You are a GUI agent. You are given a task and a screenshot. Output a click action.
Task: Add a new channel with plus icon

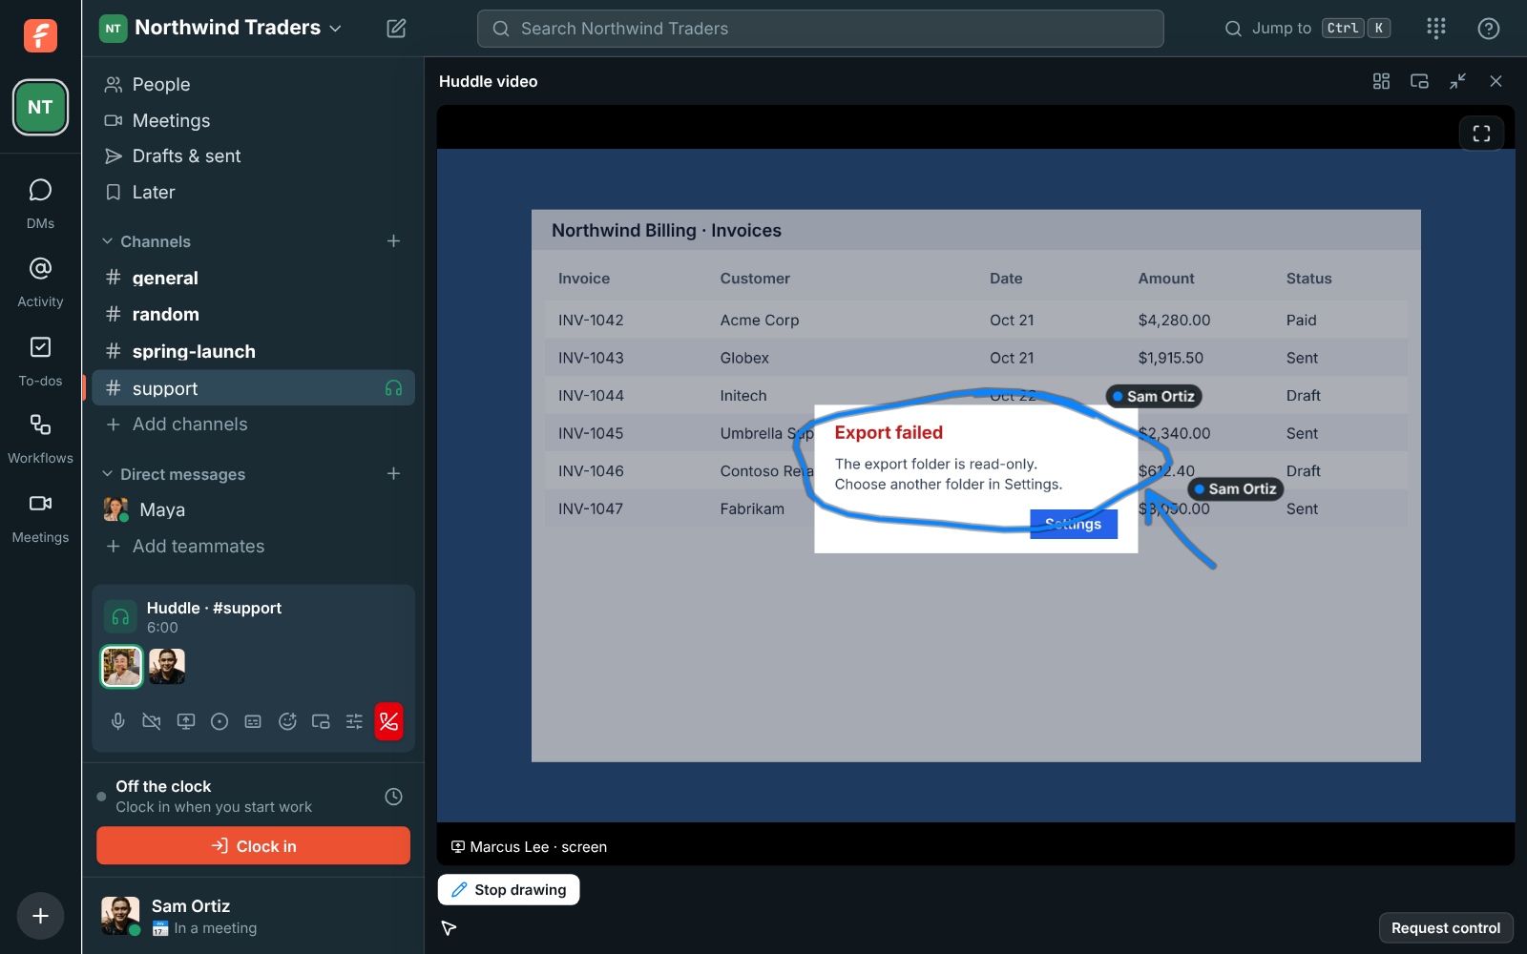click(393, 241)
